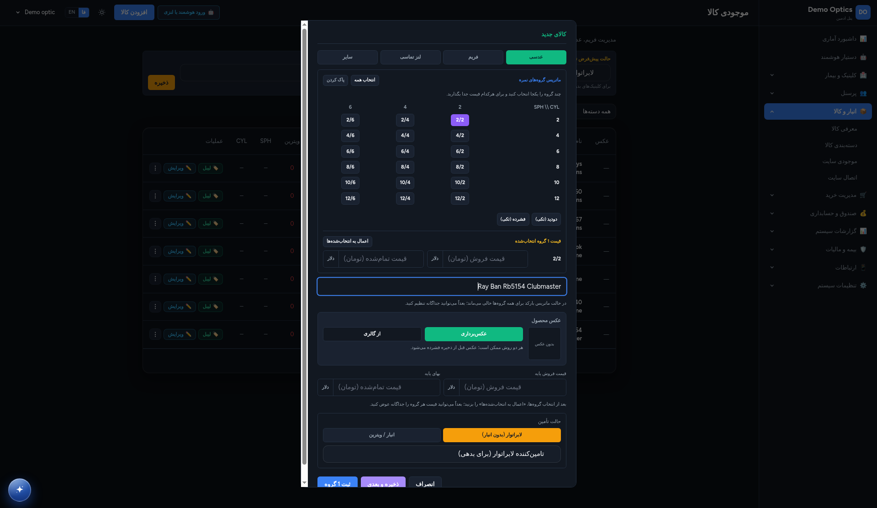Choose laboratory (no stock) supply mode
The image size is (877, 508).
click(x=502, y=435)
